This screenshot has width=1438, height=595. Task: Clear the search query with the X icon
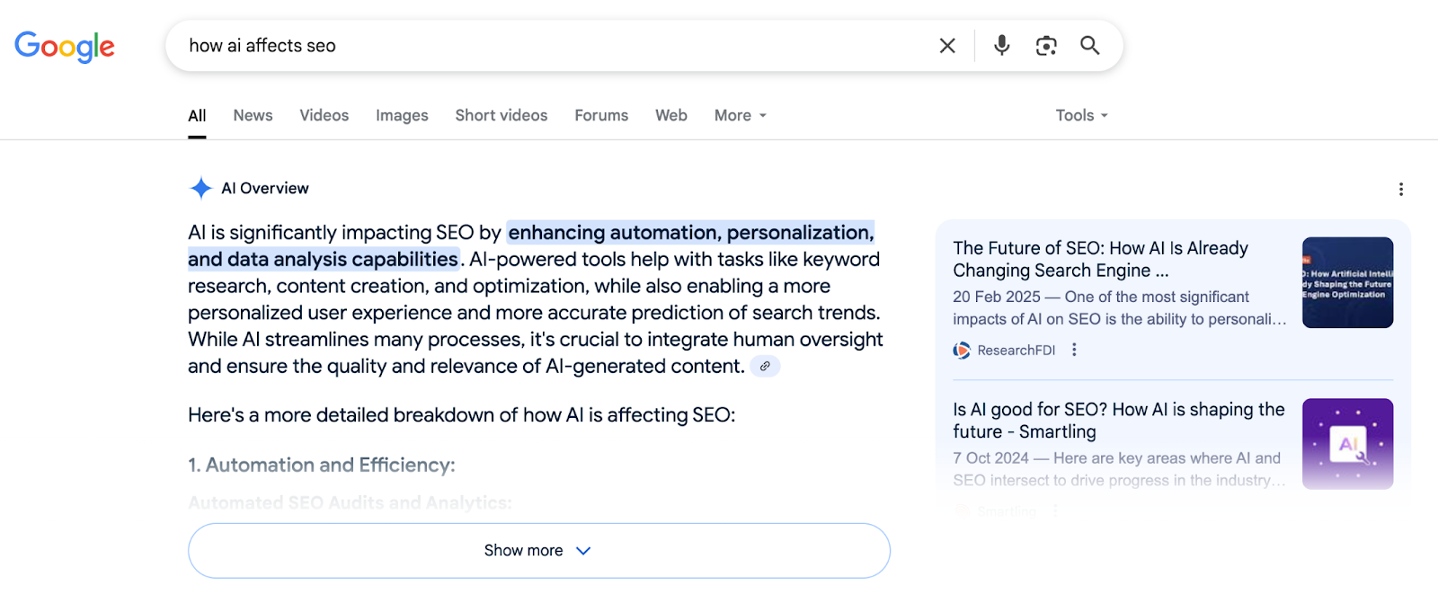click(947, 46)
